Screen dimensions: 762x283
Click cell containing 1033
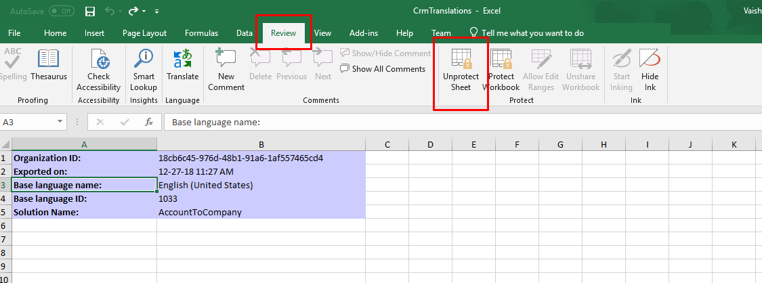261,198
